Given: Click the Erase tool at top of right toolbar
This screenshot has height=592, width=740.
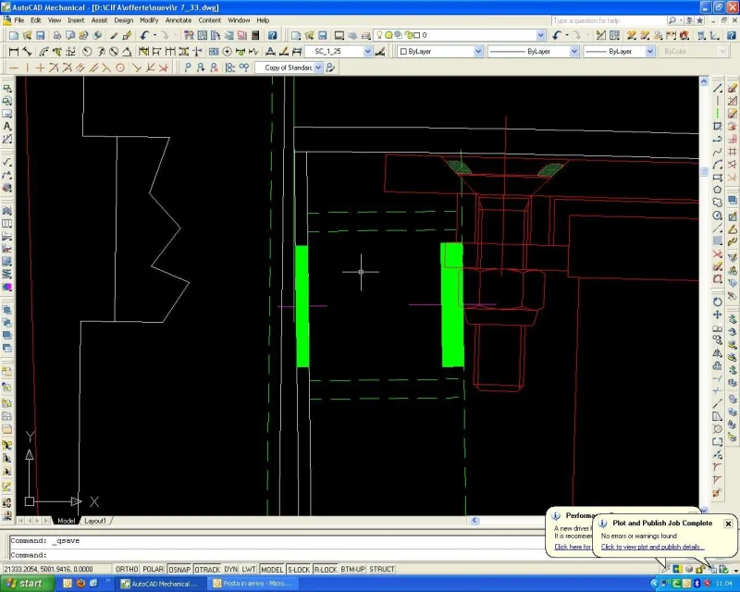Looking at the screenshot, I should (x=732, y=88).
